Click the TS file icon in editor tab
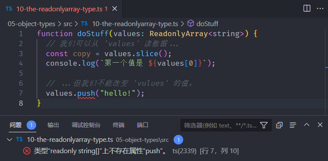The width and height of the screenshot is (328, 161). pos(9,9)
